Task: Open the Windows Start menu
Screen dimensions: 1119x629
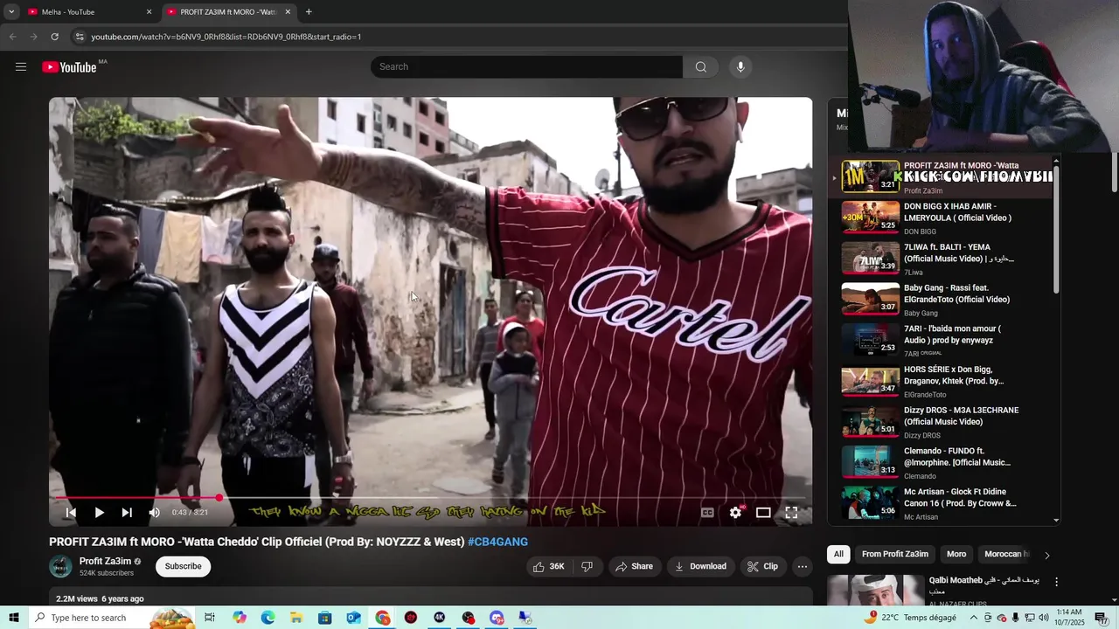Action: coord(13,618)
